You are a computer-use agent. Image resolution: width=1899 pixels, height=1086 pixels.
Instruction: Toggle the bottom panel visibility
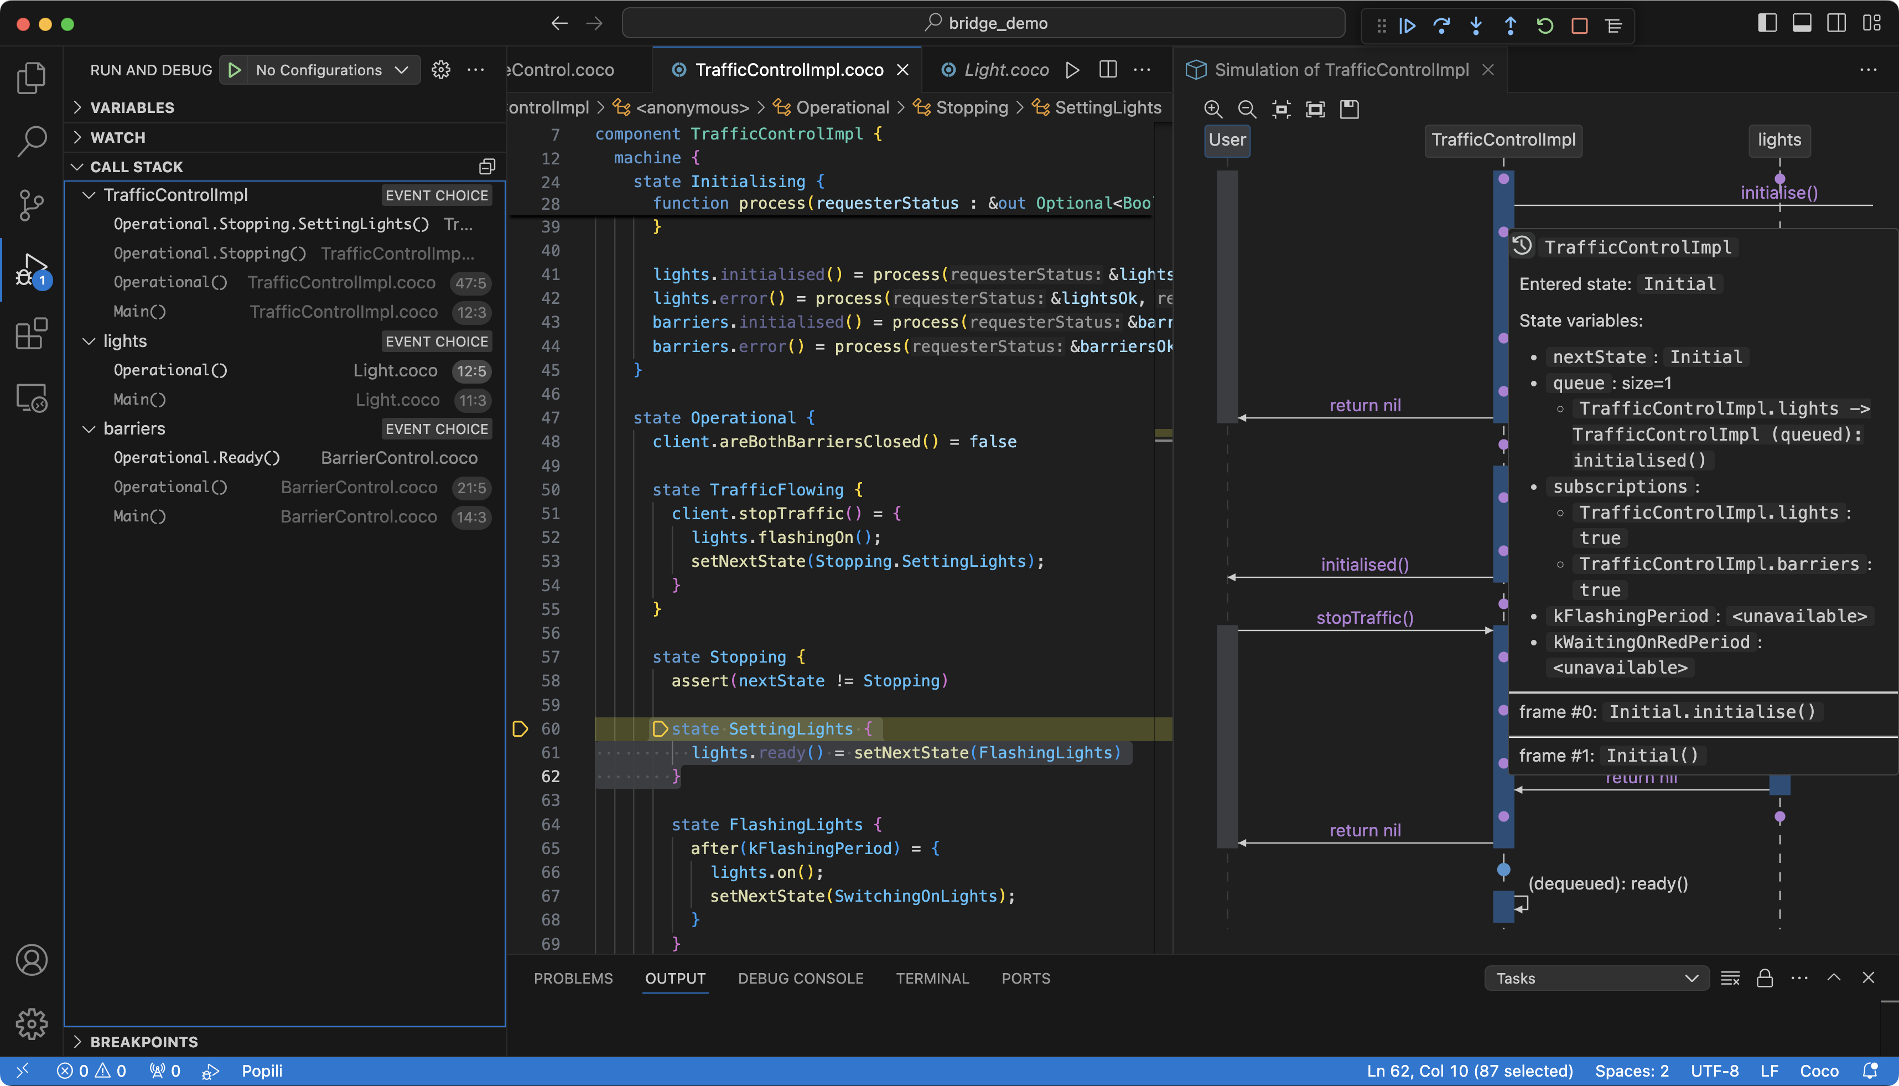pyautogui.click(x=1802, y=23)
